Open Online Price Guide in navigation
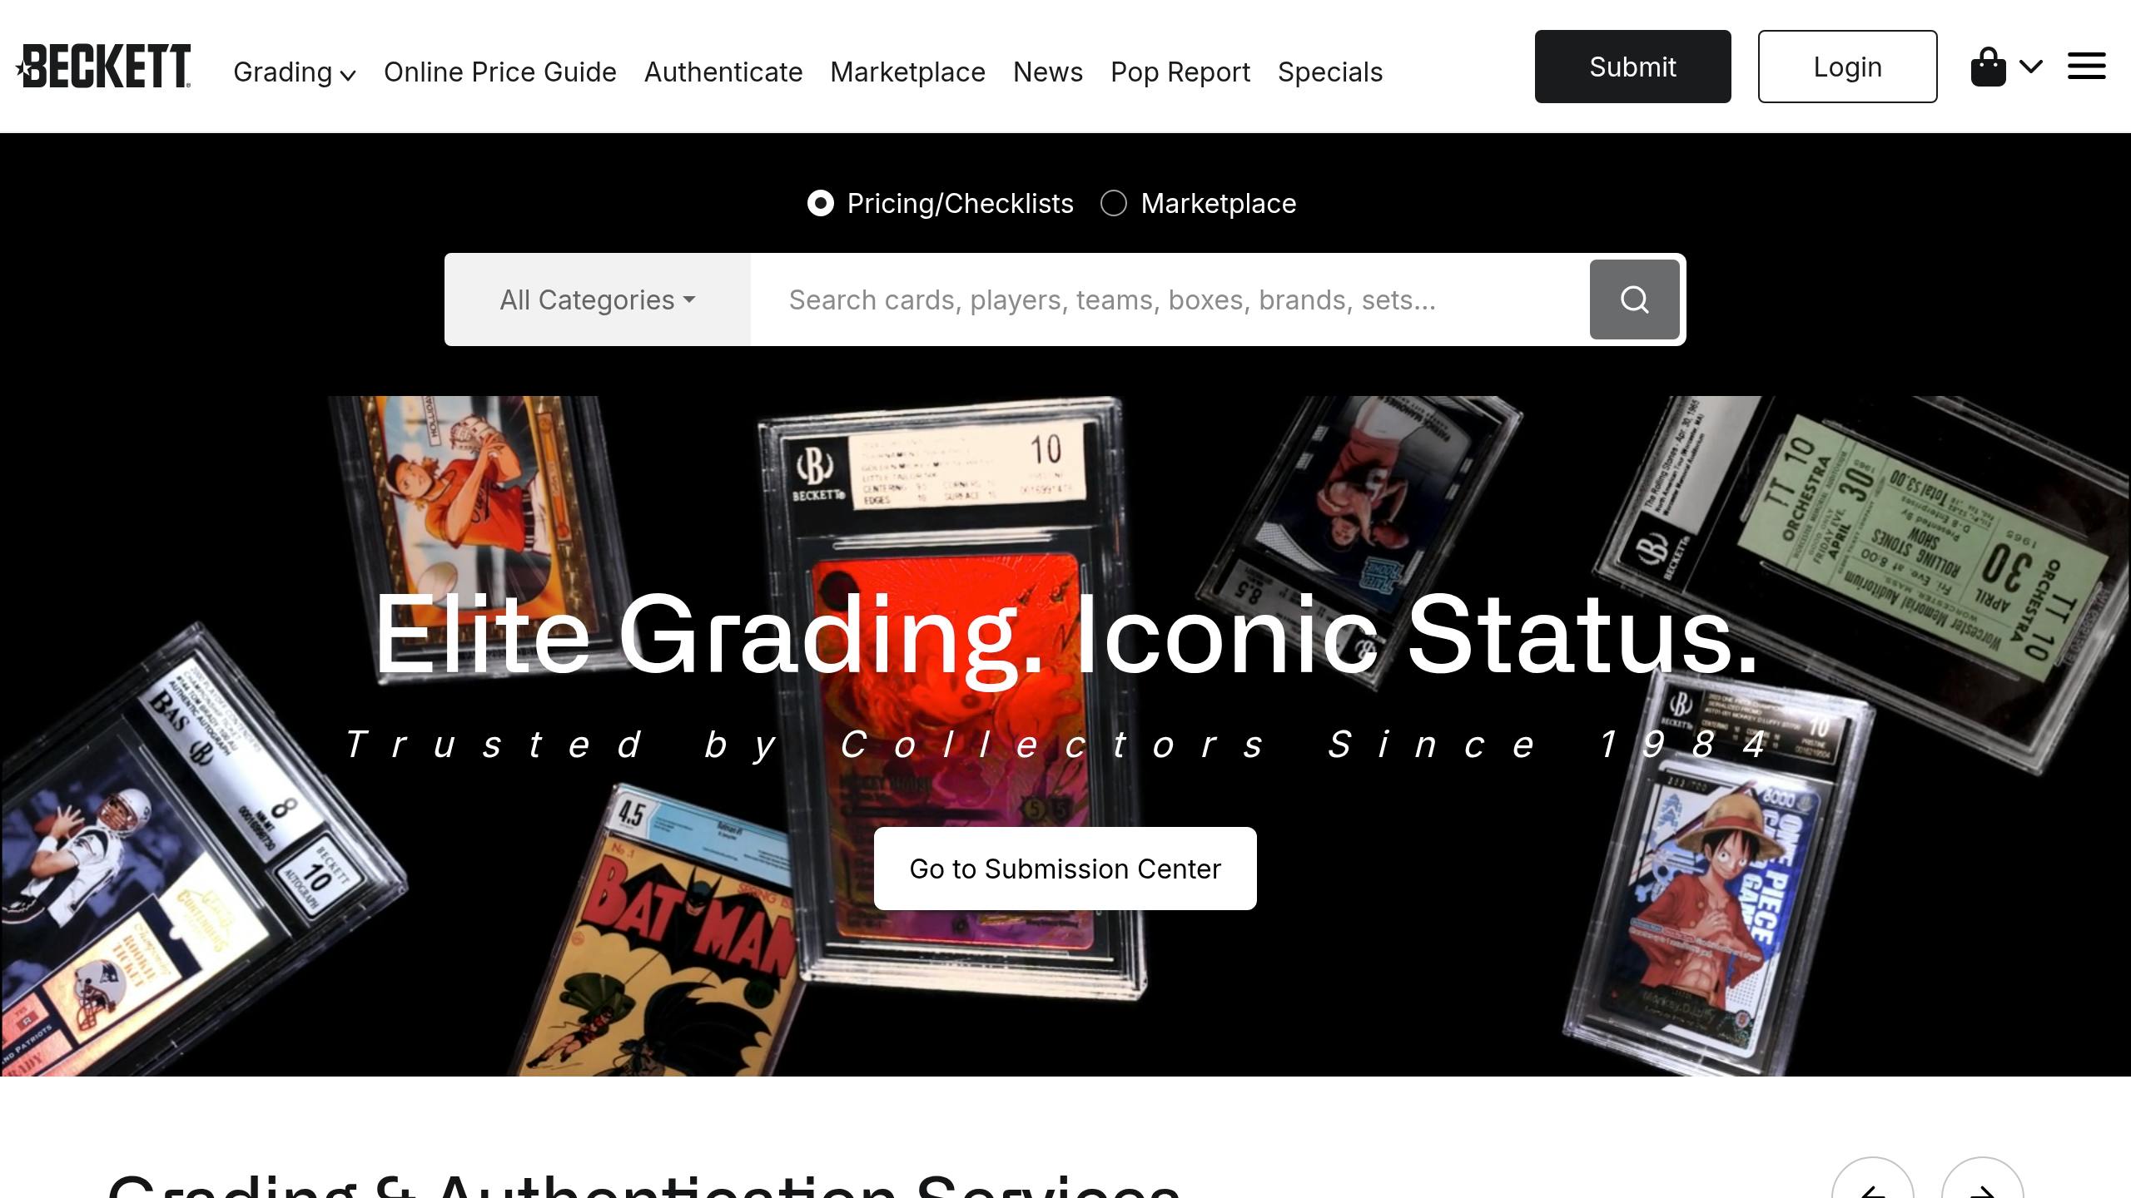Viewport: 2131px width, 1198px height. click(x=500, y=72)
